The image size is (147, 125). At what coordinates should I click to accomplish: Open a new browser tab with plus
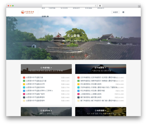tap(139, 7)
